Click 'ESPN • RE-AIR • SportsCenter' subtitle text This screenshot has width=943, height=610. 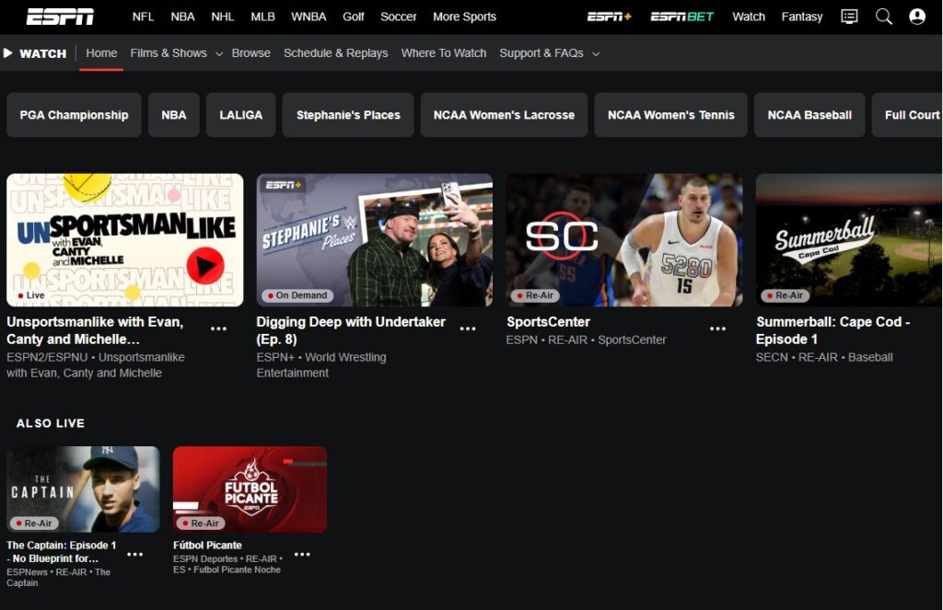pos(587,340)
